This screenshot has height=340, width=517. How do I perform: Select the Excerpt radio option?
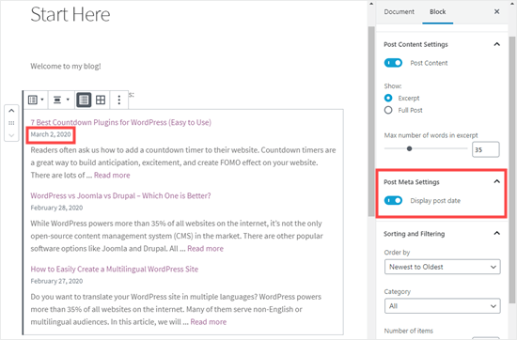tap(388, 98)
